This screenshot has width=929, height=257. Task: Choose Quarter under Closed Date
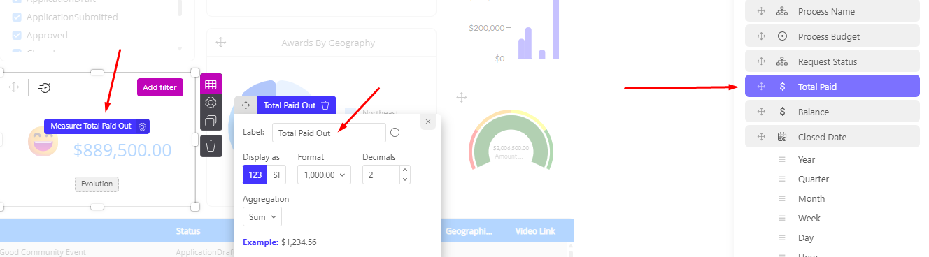point(813,179)
